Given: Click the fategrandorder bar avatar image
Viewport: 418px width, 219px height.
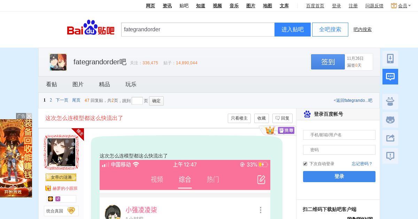Looking at the screenshot, I should 58,62.
